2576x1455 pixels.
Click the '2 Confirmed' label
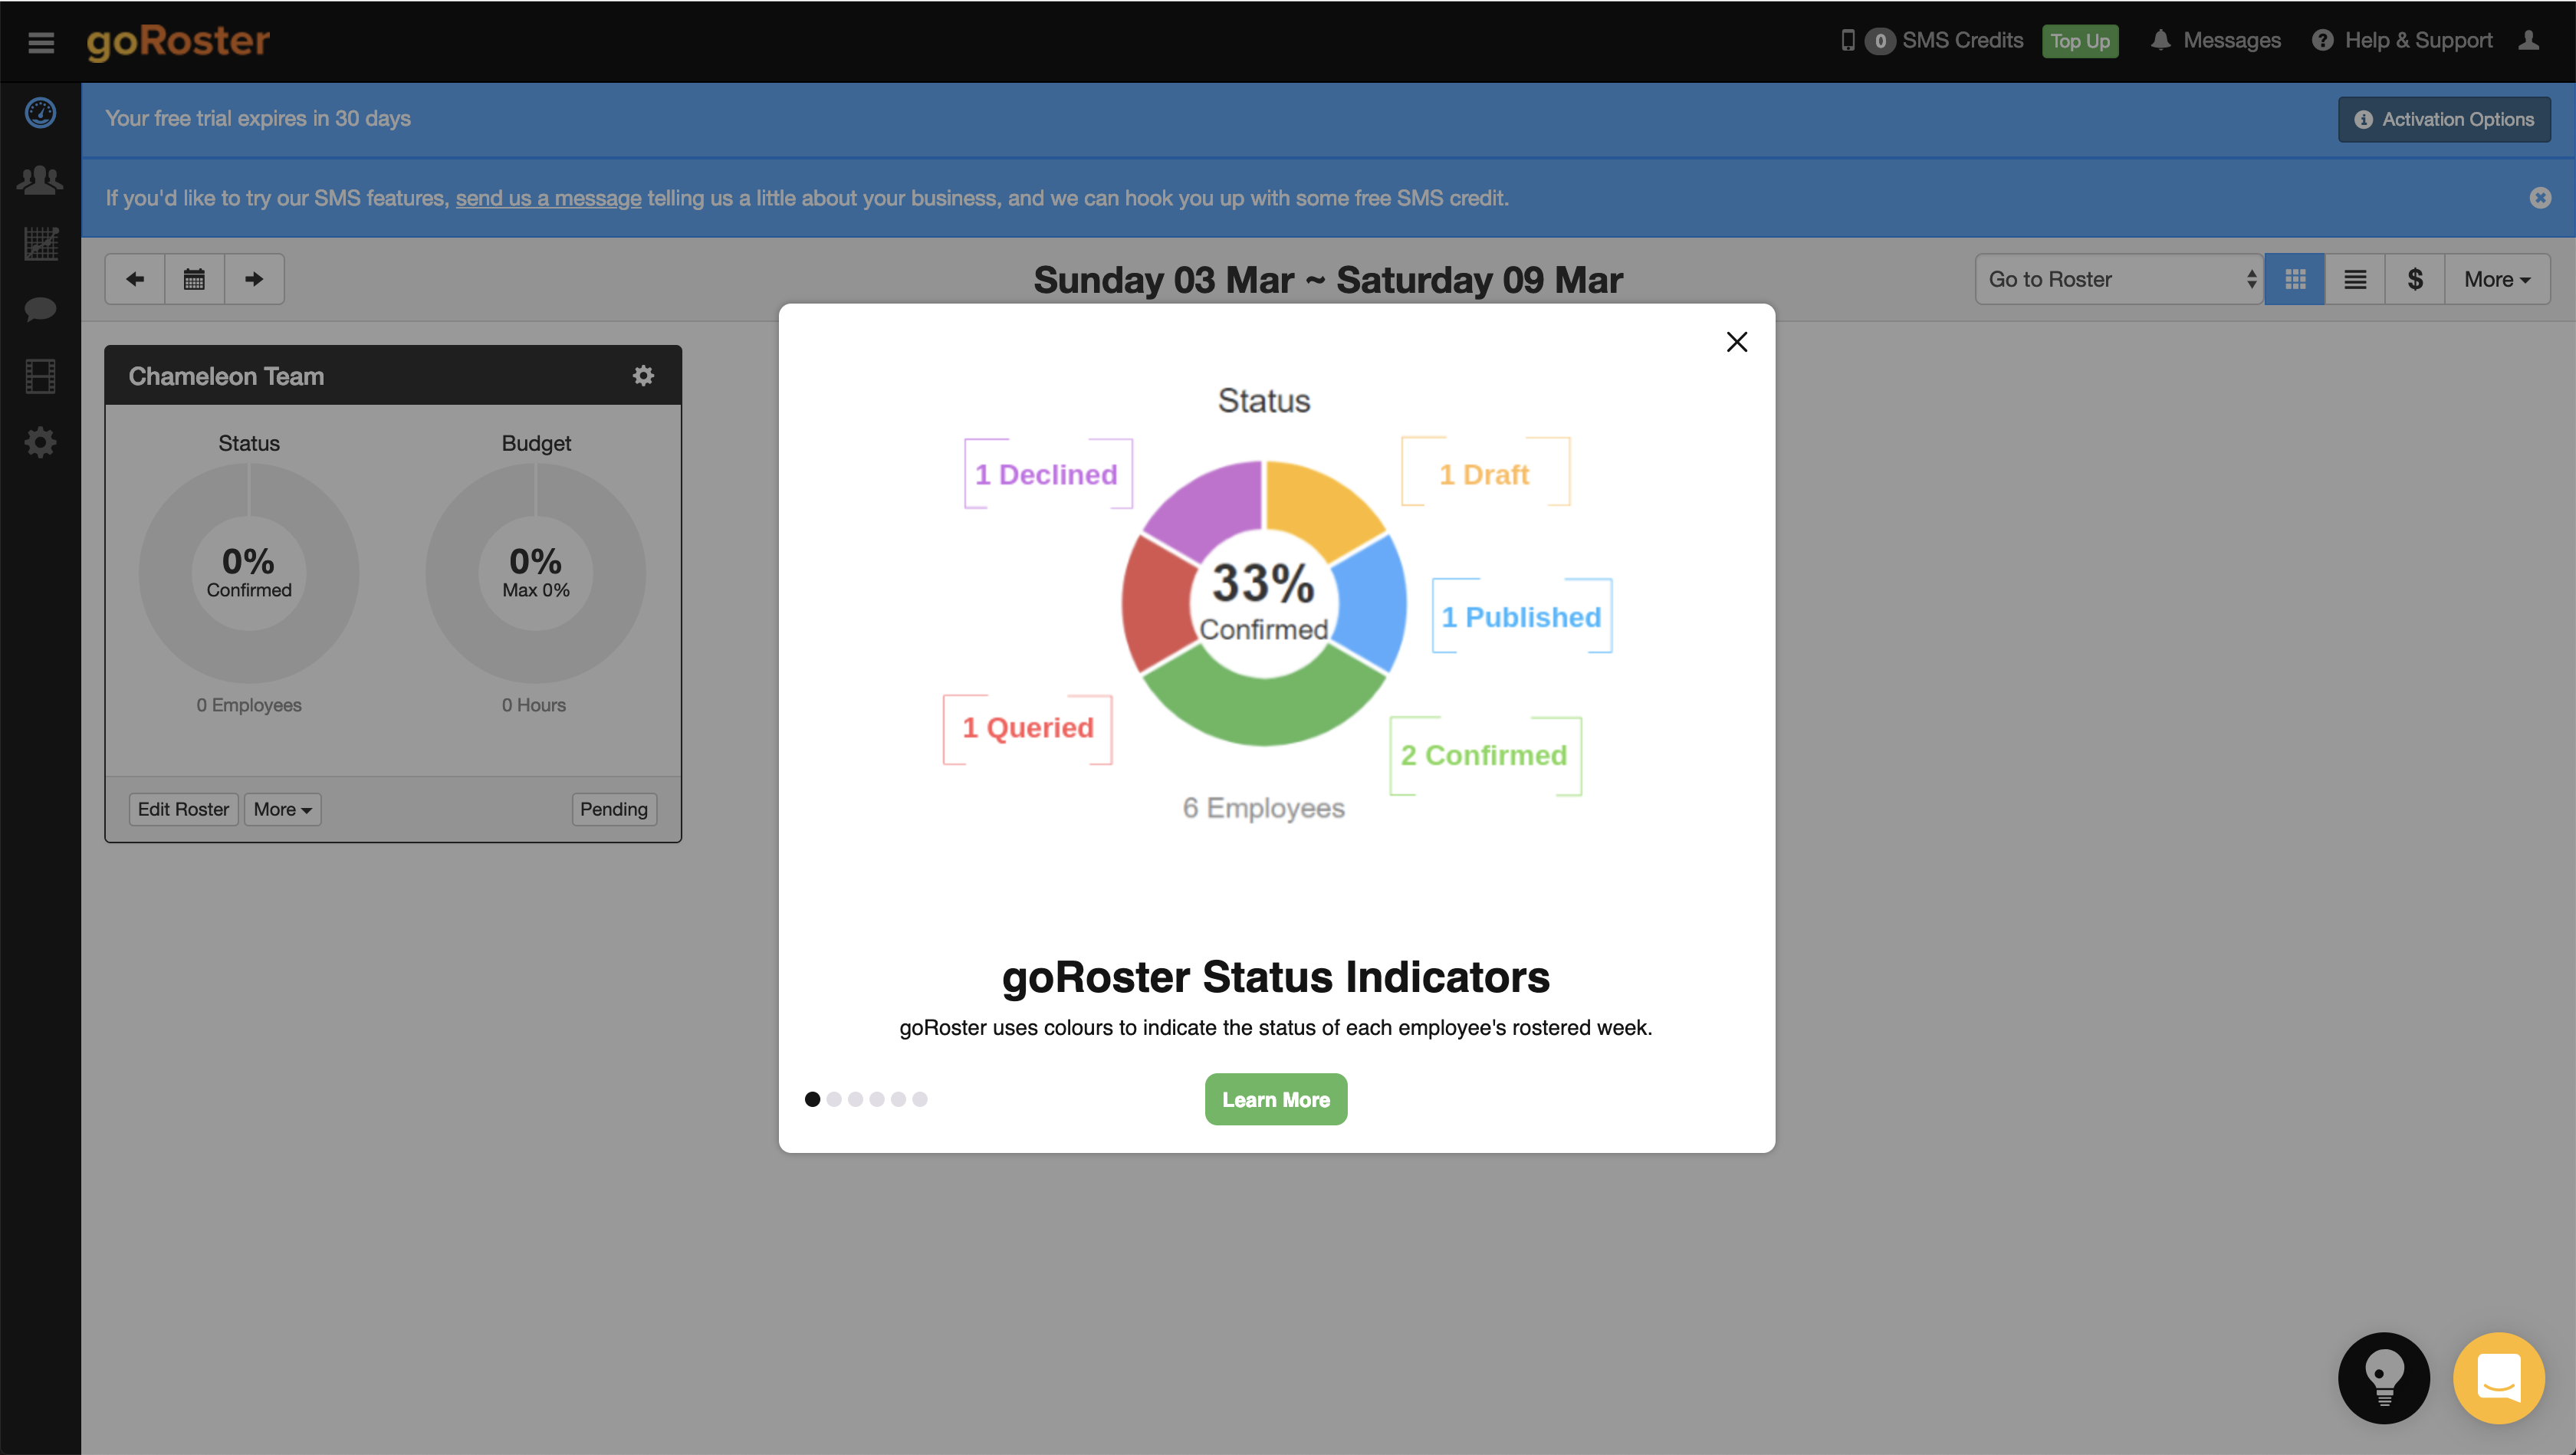(1484, 755)
